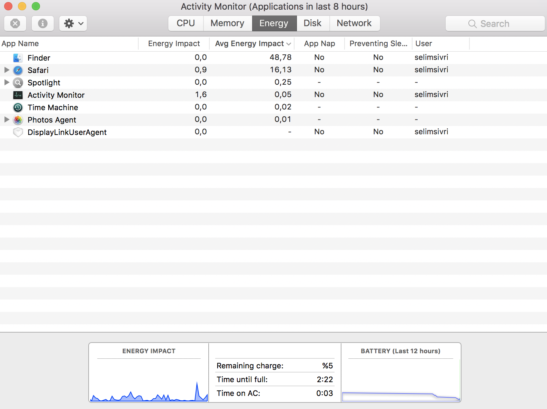Select the Time Machine row name

53,107
